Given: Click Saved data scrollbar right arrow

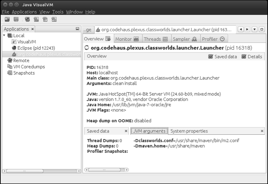Looking at the screenshot, I should click(127, 170).
